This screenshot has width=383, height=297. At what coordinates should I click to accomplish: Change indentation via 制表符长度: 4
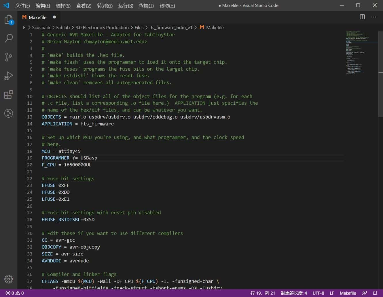[x=294, y=293]
